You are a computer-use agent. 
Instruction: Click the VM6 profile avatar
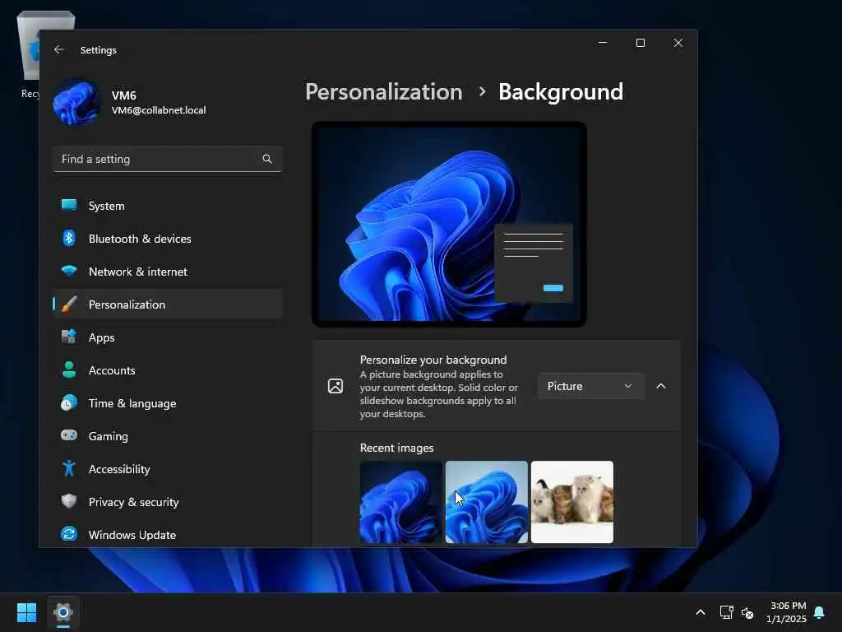click(76, 102)
